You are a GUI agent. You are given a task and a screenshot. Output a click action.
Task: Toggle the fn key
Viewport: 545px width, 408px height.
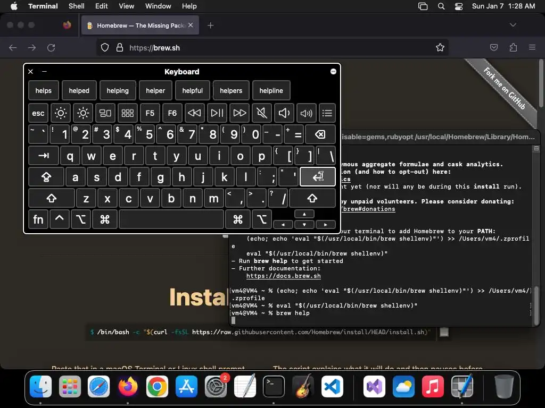[38, 219]
